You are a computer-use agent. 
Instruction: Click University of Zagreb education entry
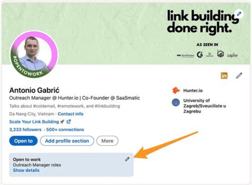click(204, 106)
